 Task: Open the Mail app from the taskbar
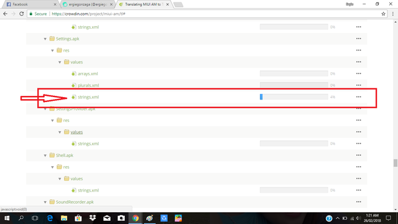pos(107,218)
